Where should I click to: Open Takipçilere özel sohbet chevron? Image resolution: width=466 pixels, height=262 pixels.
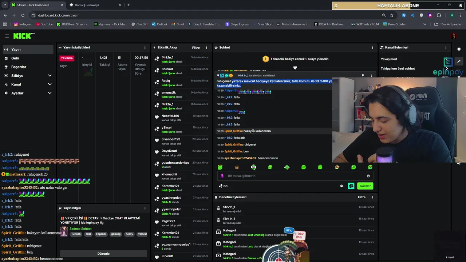tap(447, 68)
